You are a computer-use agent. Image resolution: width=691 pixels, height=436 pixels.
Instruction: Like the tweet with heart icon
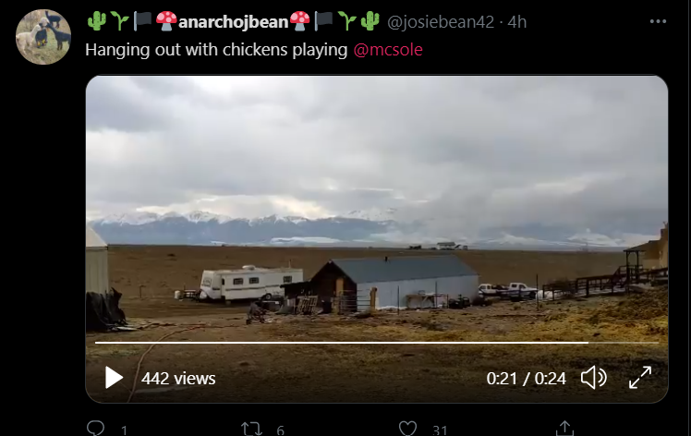[407, 429]
